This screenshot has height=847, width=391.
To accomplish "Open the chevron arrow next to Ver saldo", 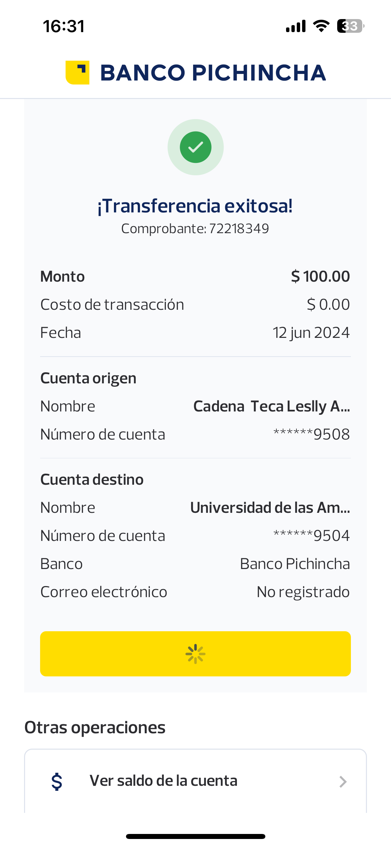I will [x=343, y=782].
